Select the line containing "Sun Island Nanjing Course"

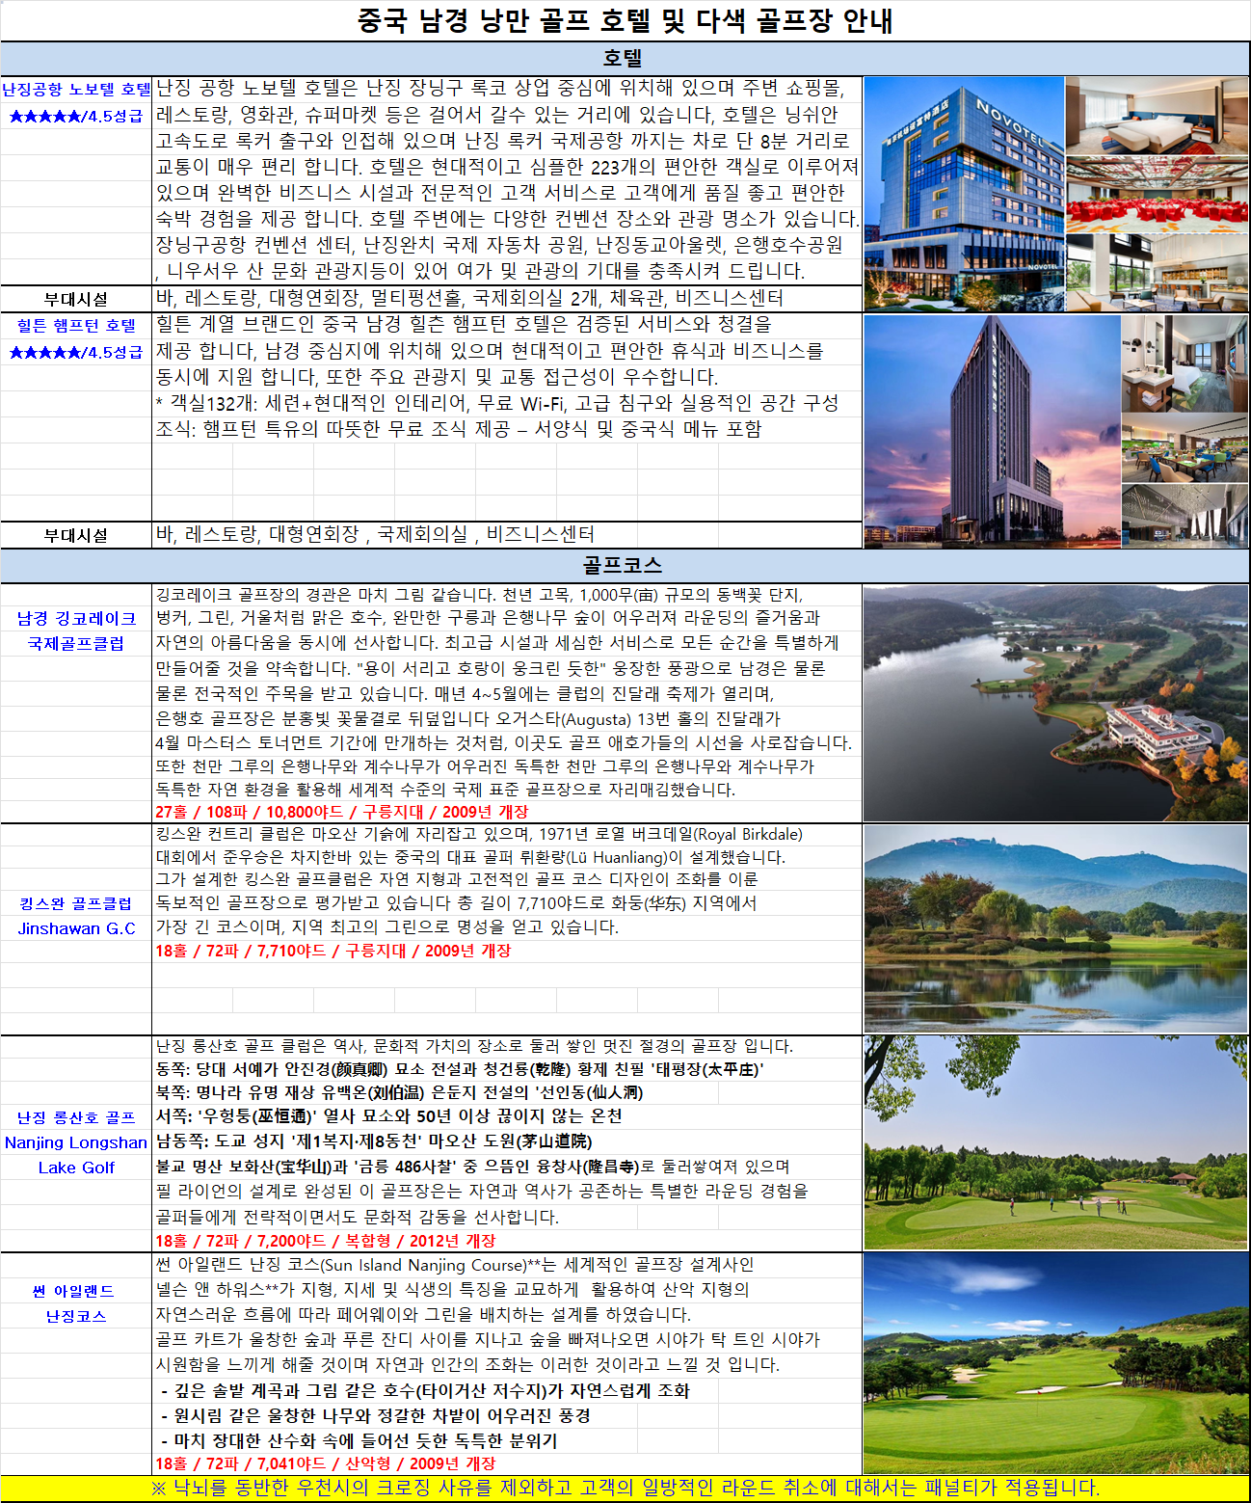455,1264
